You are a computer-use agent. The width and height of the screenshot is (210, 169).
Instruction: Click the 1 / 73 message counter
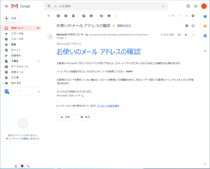coord(171,16)
